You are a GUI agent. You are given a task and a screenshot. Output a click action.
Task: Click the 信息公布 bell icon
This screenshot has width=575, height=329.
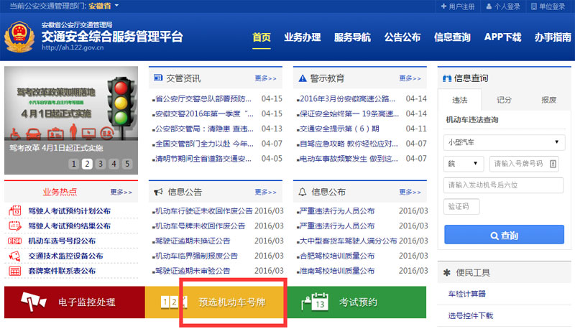click(x=302, y=192)
